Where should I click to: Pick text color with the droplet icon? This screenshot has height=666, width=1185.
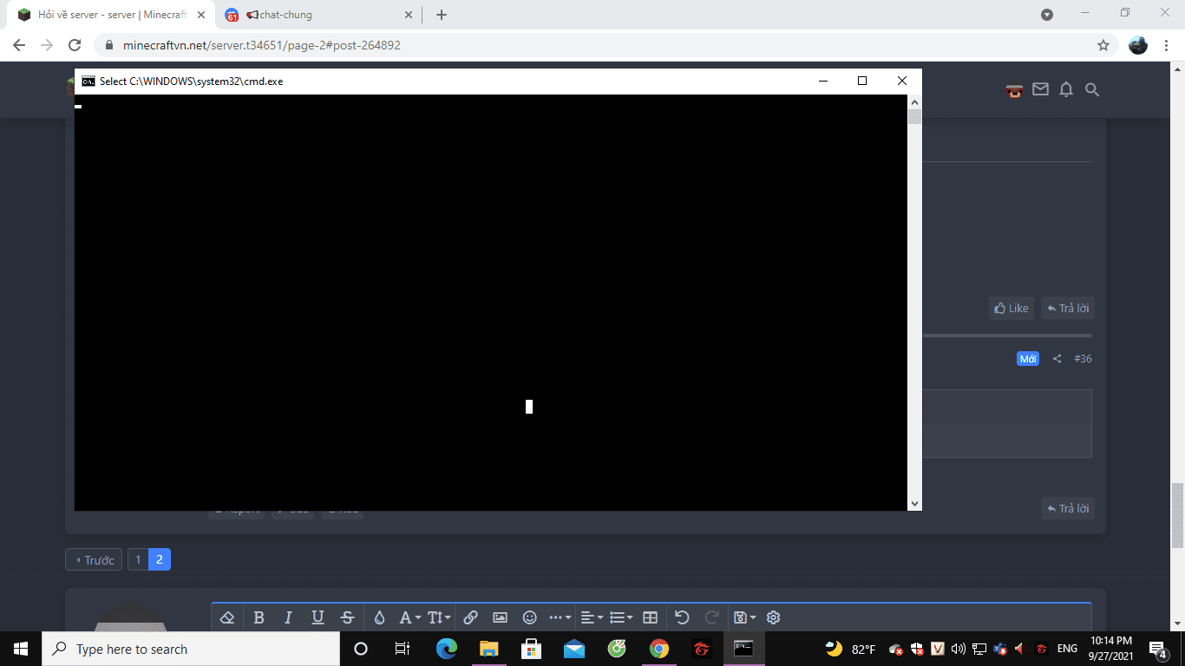point(379,617)
